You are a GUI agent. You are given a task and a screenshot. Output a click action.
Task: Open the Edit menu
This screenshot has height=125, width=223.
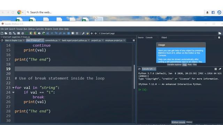pyautogui.click(x=6, y=29)
